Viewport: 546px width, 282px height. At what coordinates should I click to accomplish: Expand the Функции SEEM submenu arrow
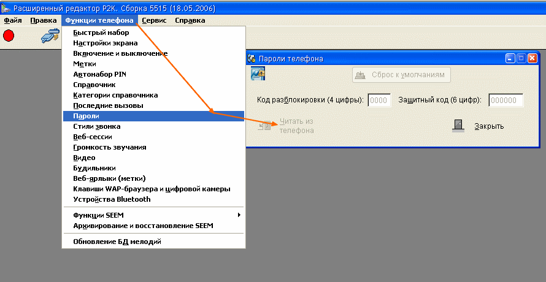tap(239, 215)
